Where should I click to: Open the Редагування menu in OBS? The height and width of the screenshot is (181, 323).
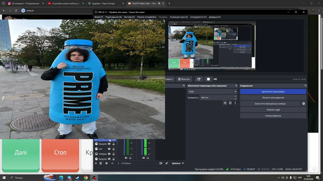pyautogui.click(x=114, y=17)
